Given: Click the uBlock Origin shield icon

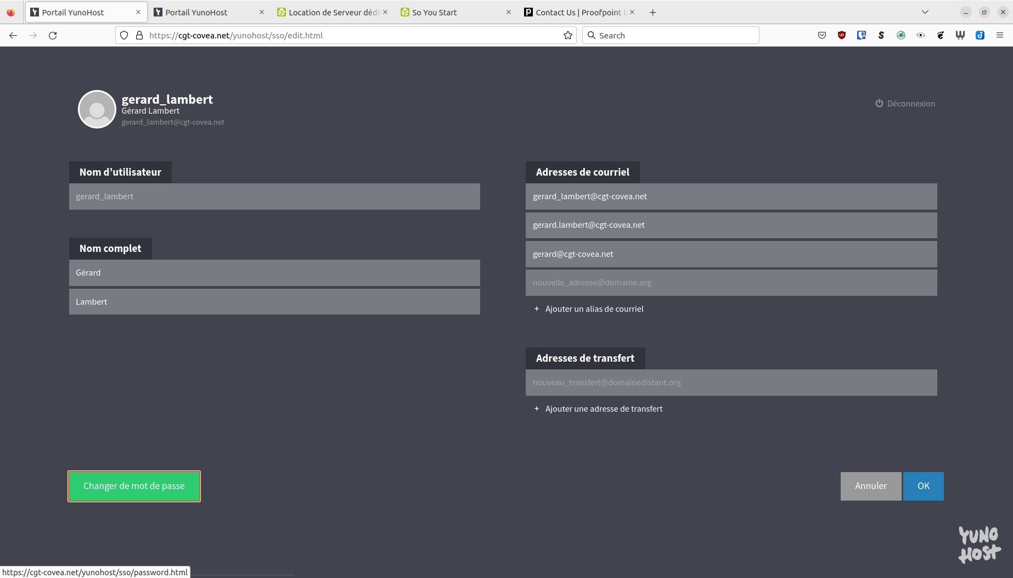Looking at the screenshot, I should point(841,35).
